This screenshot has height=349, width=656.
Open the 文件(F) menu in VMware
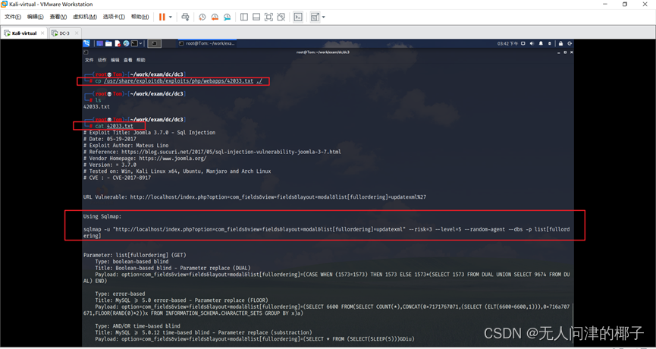(x=13, y=17)
